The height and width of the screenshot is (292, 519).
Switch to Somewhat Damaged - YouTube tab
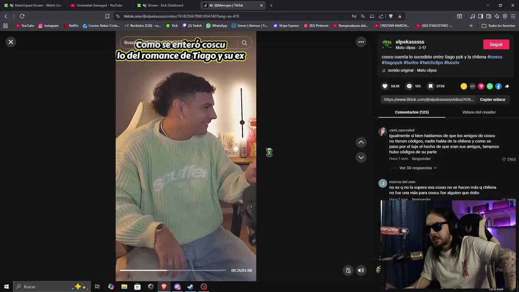coord(100,5)
